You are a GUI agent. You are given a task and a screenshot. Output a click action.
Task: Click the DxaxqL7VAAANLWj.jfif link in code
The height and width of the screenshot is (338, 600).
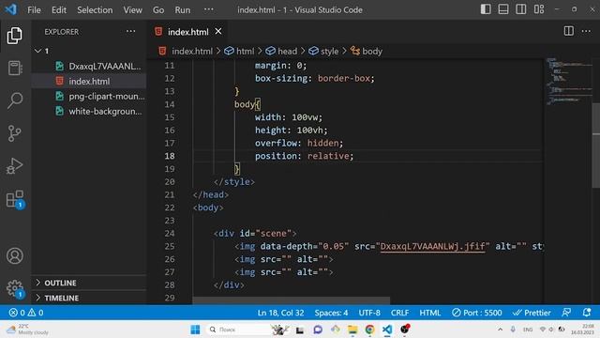point(432,246)
